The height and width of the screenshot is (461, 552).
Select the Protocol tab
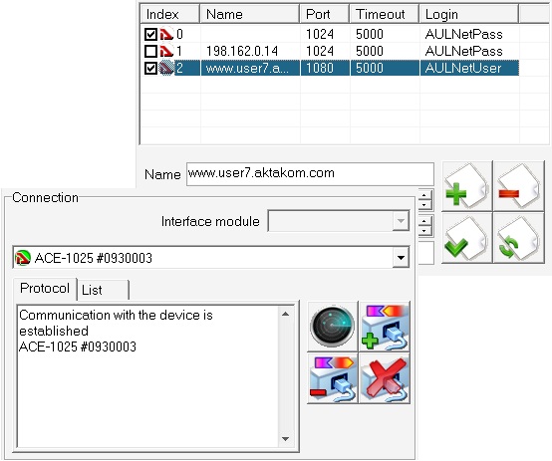click(45, 289)
